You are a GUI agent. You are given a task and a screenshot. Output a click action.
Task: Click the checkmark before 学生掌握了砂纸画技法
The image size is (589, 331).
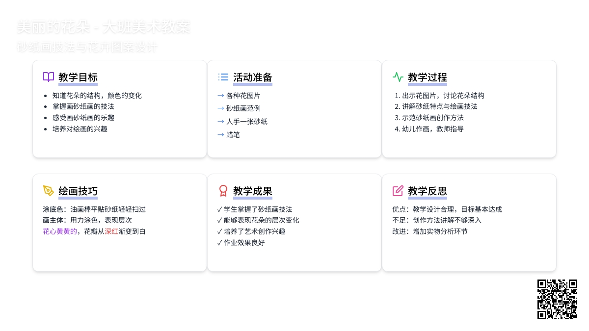220,209
